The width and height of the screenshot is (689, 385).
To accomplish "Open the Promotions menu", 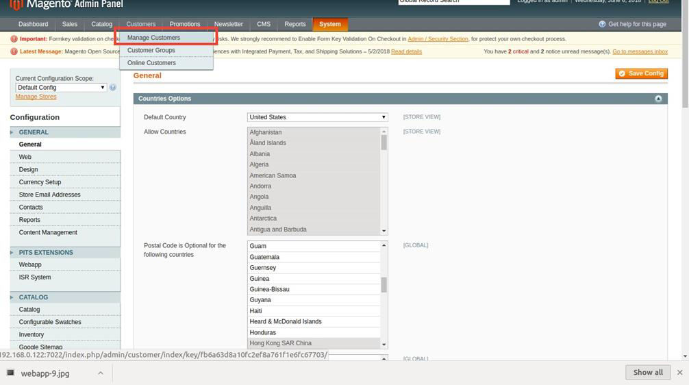I will 185,24.
